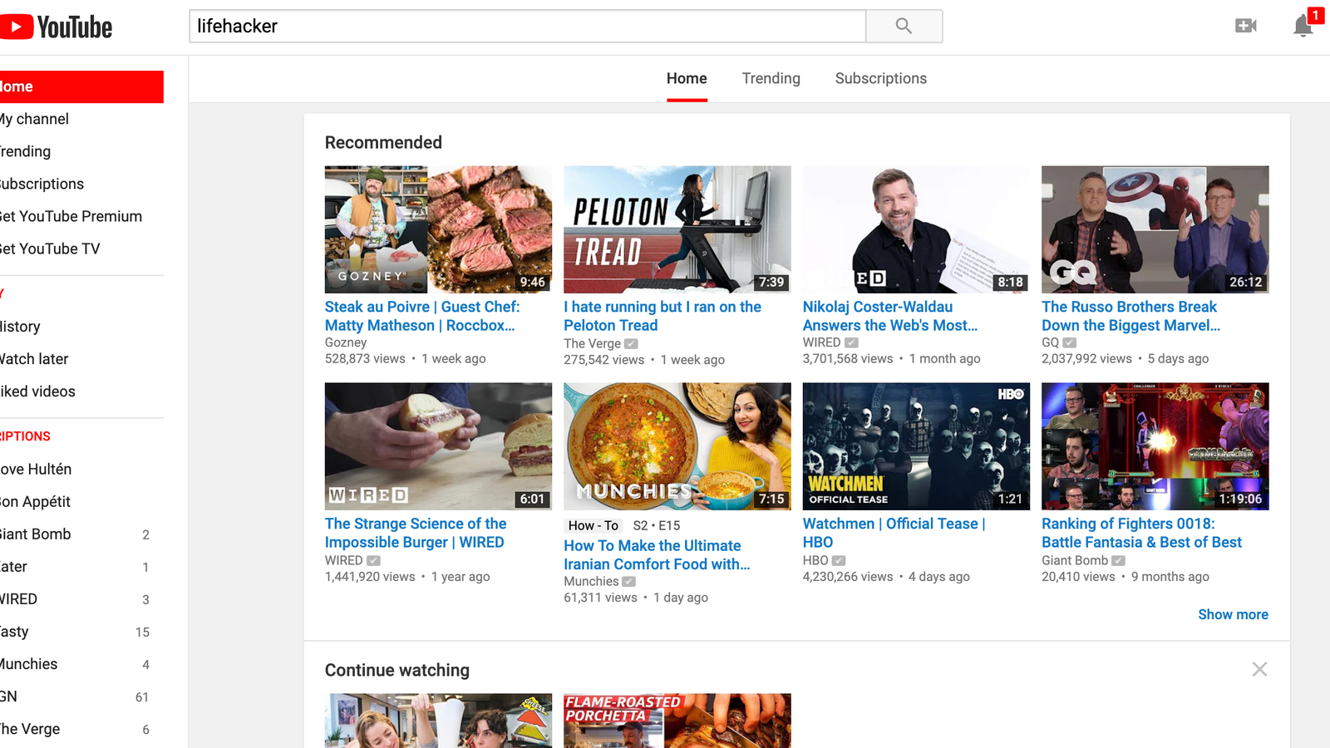Screen dimensions: 1330x748
Task: Click the YouTube logo
Action: pyautogui.click(x=56, y=27)
